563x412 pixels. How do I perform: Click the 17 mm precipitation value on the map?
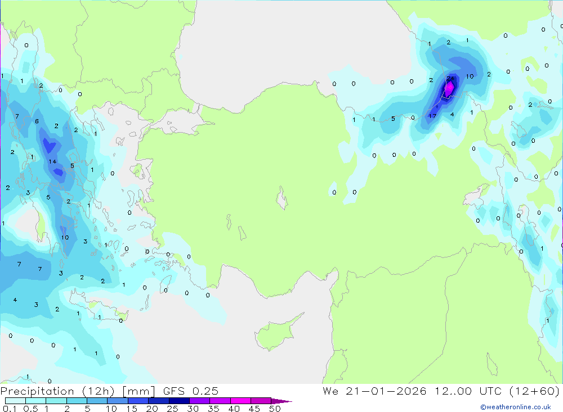432,116
